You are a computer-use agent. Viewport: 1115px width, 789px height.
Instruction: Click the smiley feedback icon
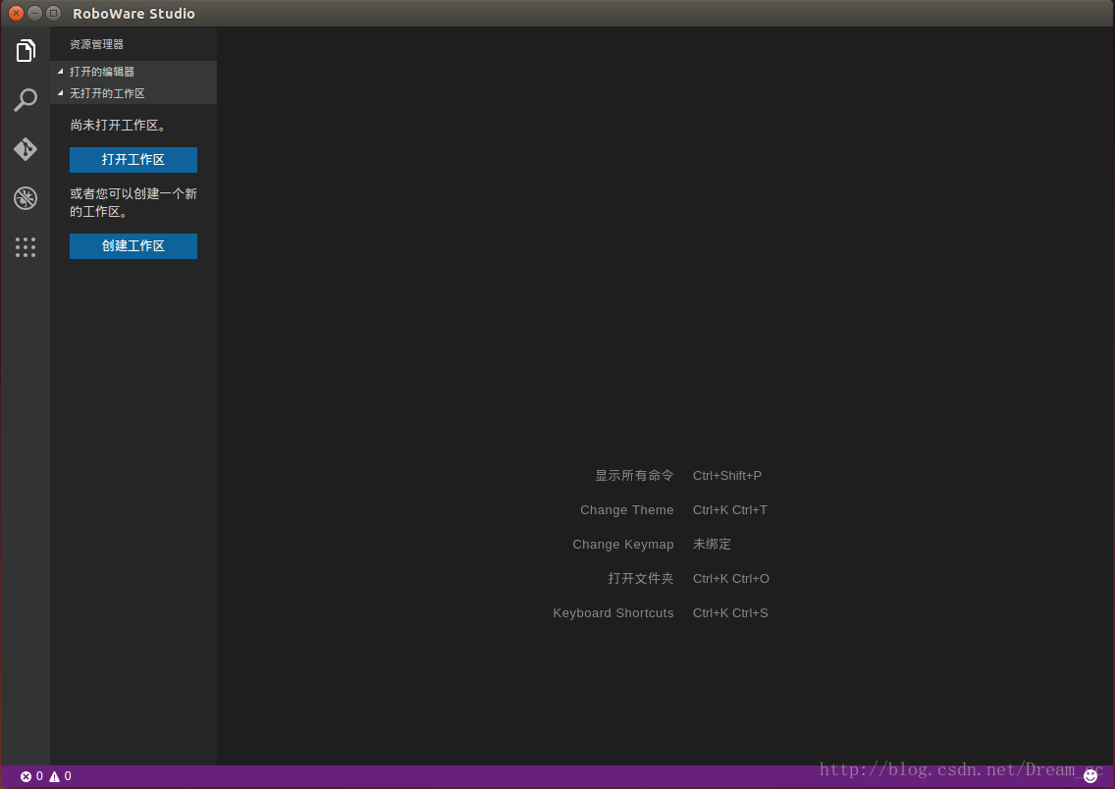click(x=1089, y=776)
